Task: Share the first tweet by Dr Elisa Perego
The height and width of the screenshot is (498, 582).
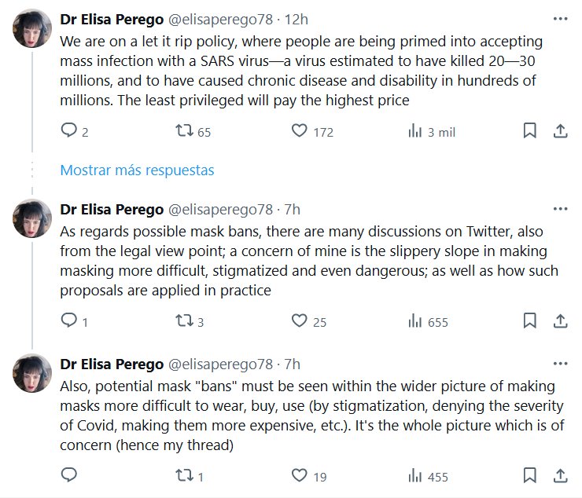Action: pos(561,131)
